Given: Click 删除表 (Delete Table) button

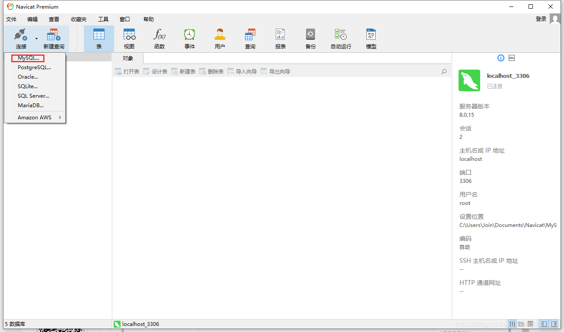Looking at the screenshot, I should 211,72.
